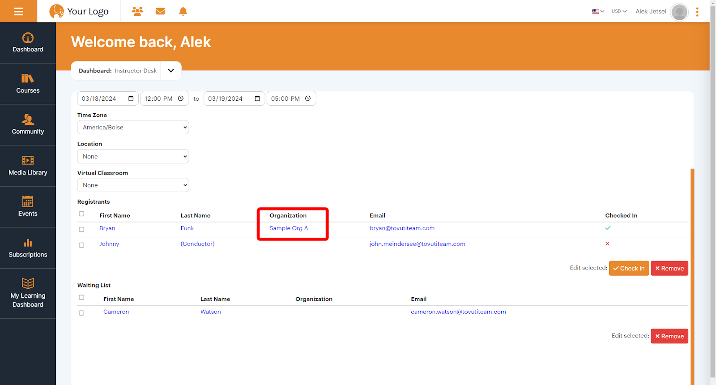Open the Virtual Classroom dropdown
The height and width of the screenshot is (385, 716).
[x=133, y=185]
